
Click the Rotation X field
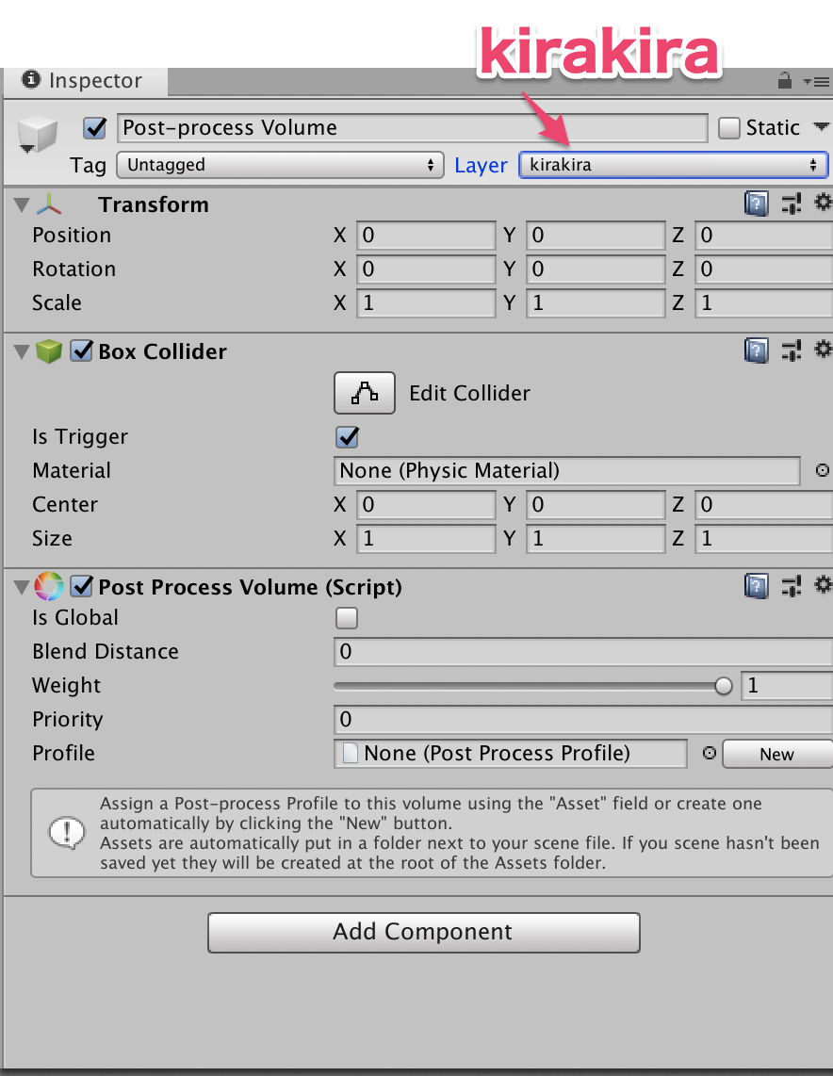(426, 269)
